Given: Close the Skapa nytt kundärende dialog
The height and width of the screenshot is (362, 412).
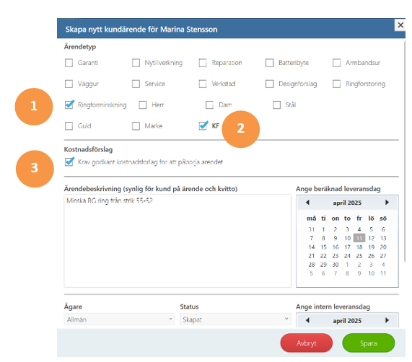Looking at the screenshot, I should [400, 25].
